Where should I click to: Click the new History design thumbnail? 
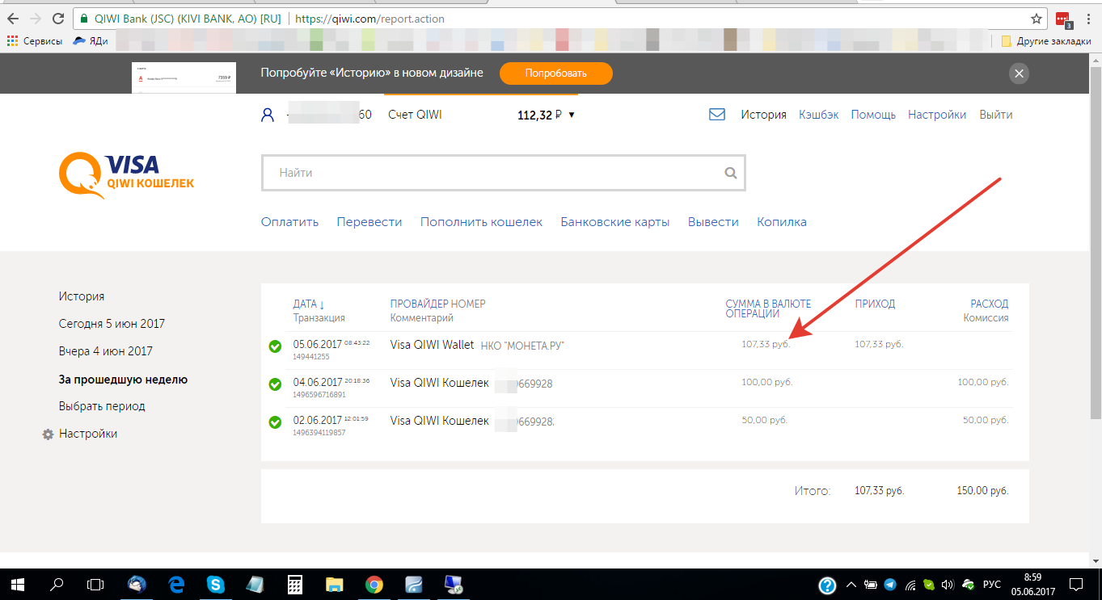pyautogui.click(x=184, y=78)
